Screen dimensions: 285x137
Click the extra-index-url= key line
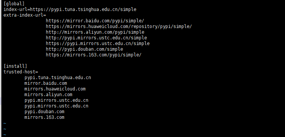pyautogui.click(x=25, y=15)
